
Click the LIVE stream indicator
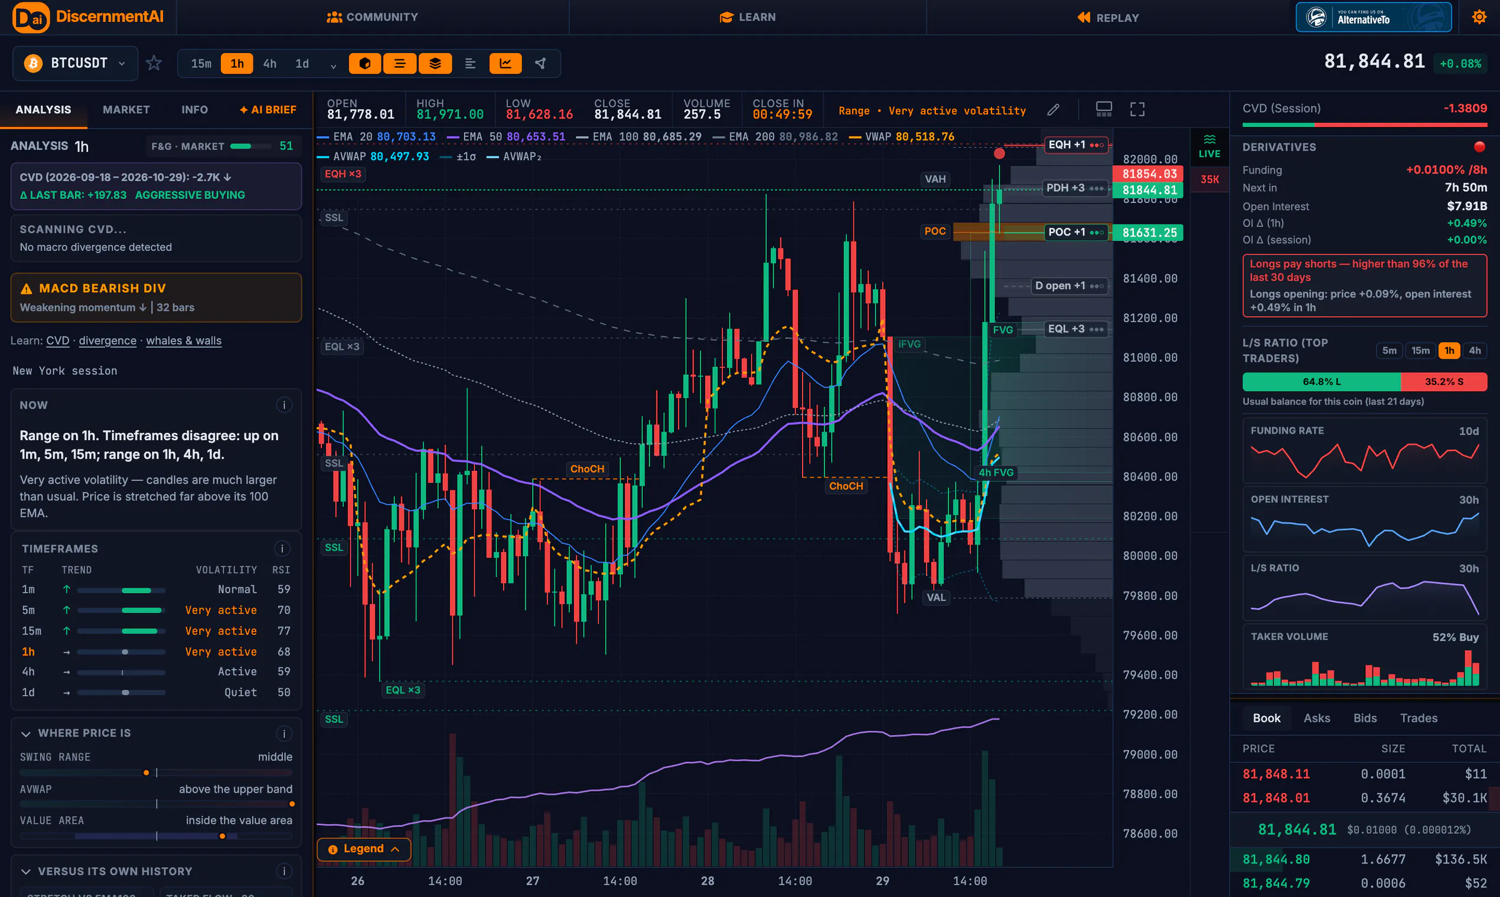click(1209, 147)
